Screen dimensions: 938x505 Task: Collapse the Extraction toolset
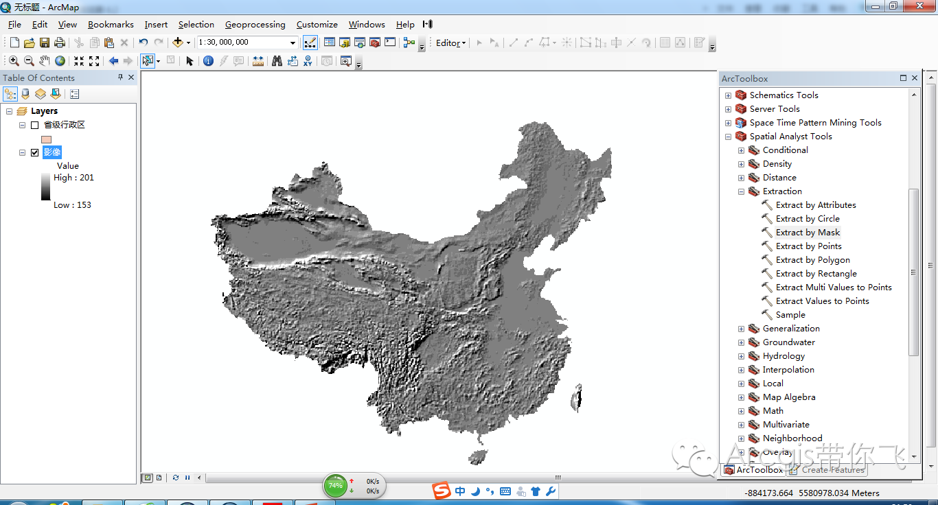pyautogui.click(x=741, y=191)
